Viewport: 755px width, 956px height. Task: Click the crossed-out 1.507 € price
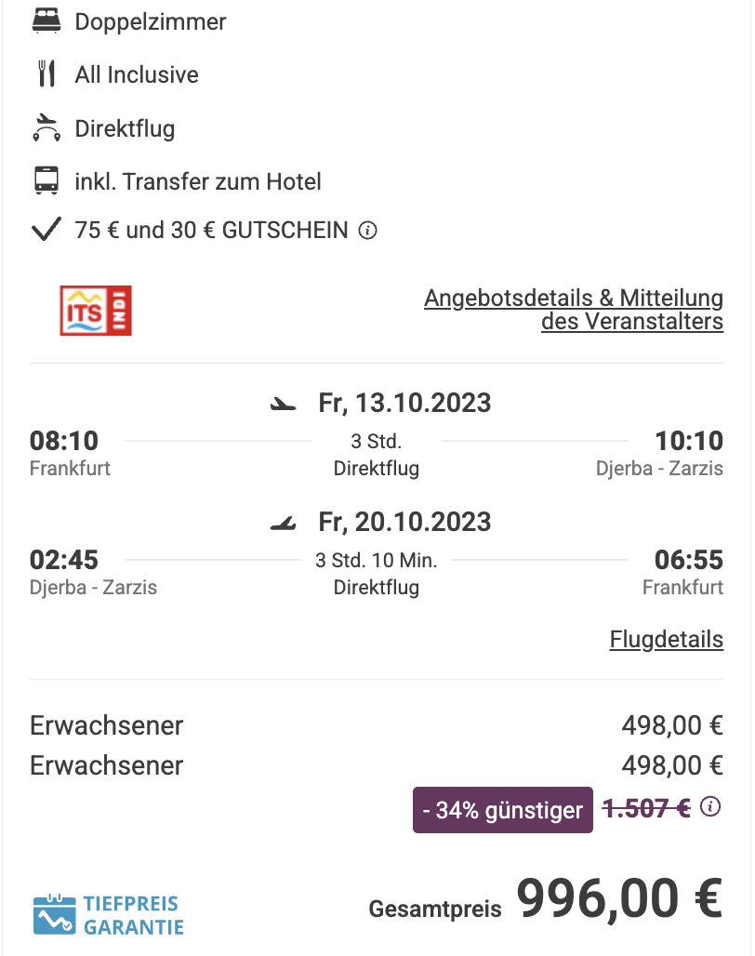646,808
